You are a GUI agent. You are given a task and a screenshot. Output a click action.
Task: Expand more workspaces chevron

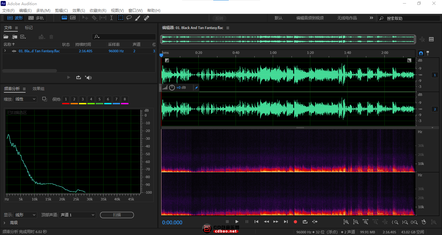pyautogui.click(x=371, y=18)
